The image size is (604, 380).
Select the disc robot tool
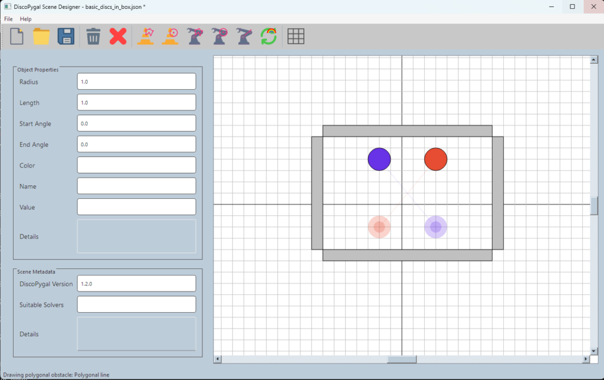(219, 36)
